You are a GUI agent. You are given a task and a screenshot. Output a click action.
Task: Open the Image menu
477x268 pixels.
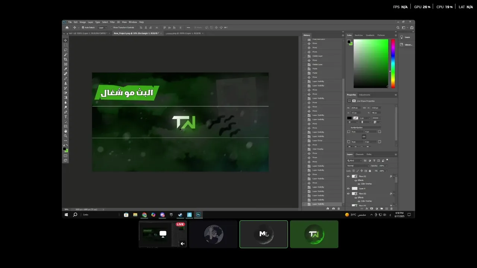pyautogui.click(x=82, y=22)
